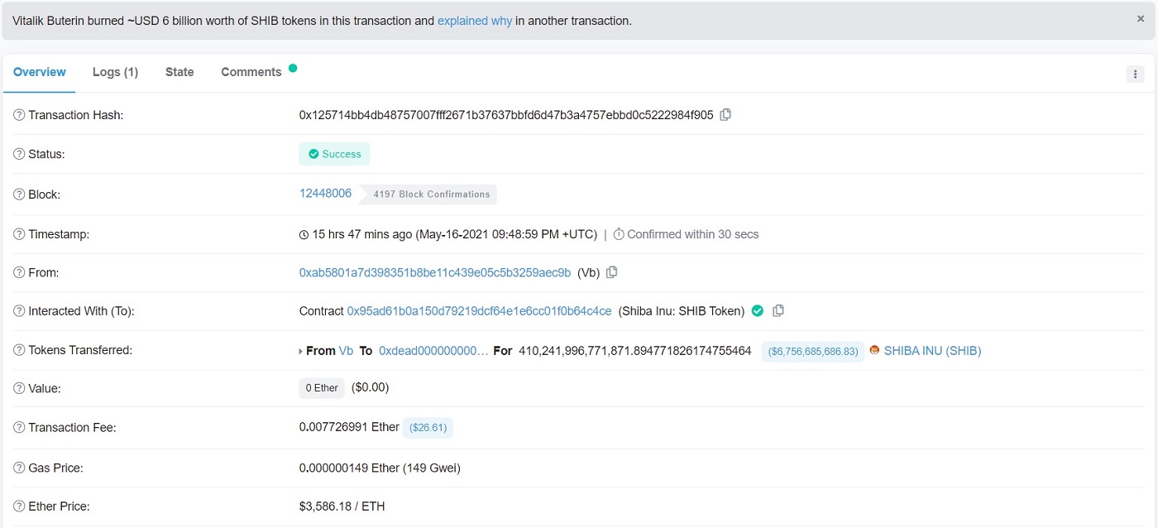Copy the transaction hash to clipboard
This screenshot has height=528, width=1158.
(725, 115)
